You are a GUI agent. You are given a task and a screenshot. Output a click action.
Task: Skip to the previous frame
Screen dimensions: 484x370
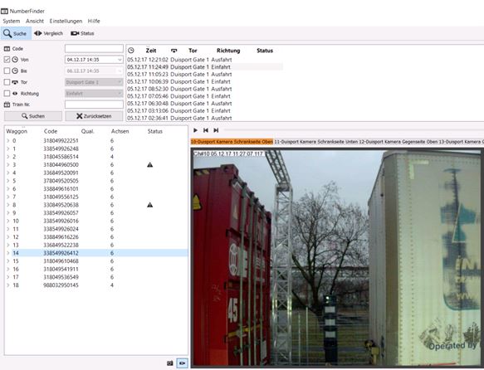[206, 130]
